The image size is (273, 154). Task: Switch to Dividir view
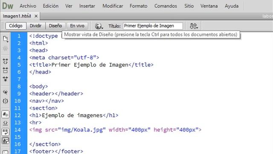[x=35, y=26]
